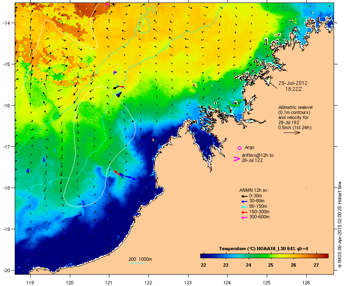Viewport: 345px width, 286px height.
Task: Click the latitude axis label -15
Action: tap(6, 64)
